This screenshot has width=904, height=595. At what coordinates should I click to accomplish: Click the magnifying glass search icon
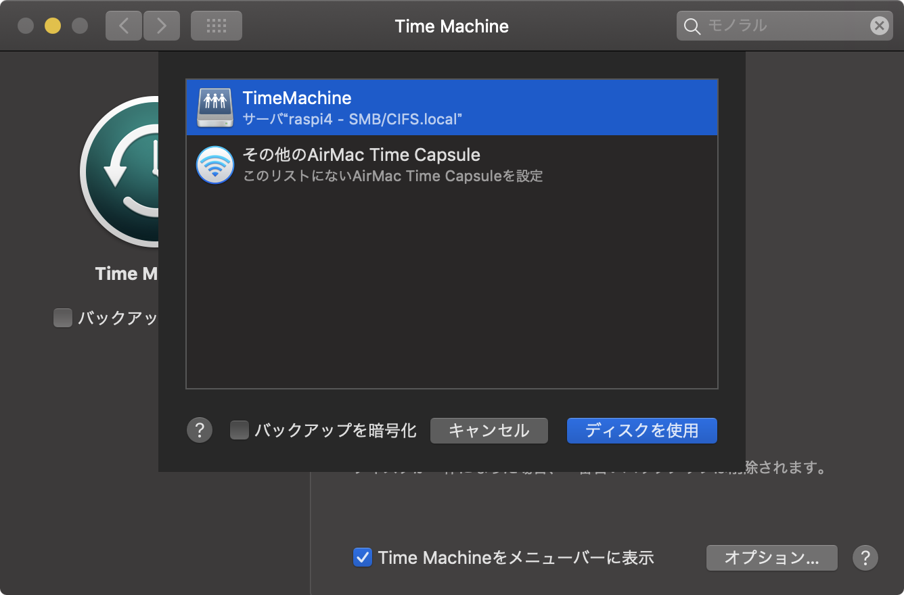tap(692, 26)
